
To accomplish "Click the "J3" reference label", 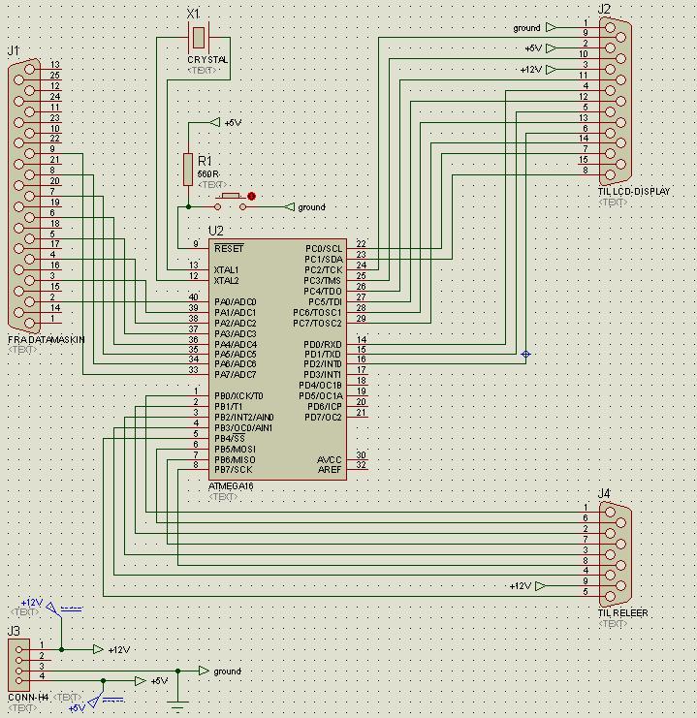I will [x=14, y=631].
